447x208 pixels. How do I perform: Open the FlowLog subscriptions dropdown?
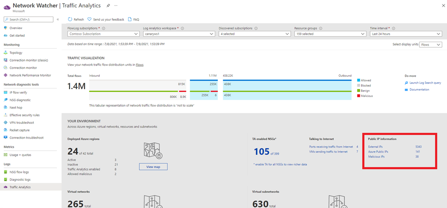(x=104, y=34)
